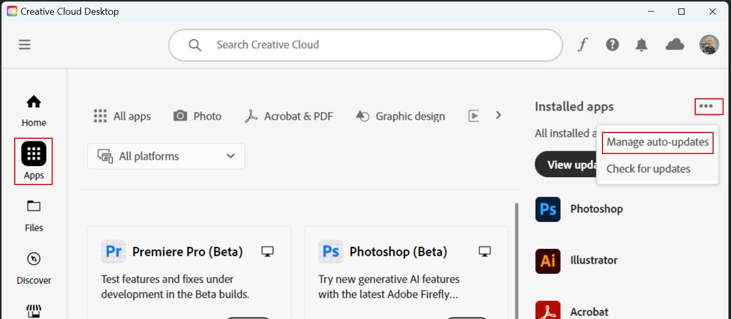The height and width of the screenshot is (319, 731).
Task: Click the 'Try new generative AI features' description
Action: (x=389, y=286)
